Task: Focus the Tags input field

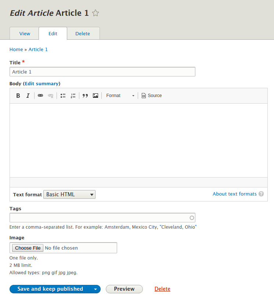Action: [x=102, y=218]
